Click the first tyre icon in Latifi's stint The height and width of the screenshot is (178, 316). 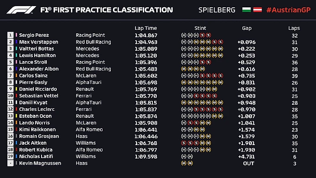coord(184,156)
